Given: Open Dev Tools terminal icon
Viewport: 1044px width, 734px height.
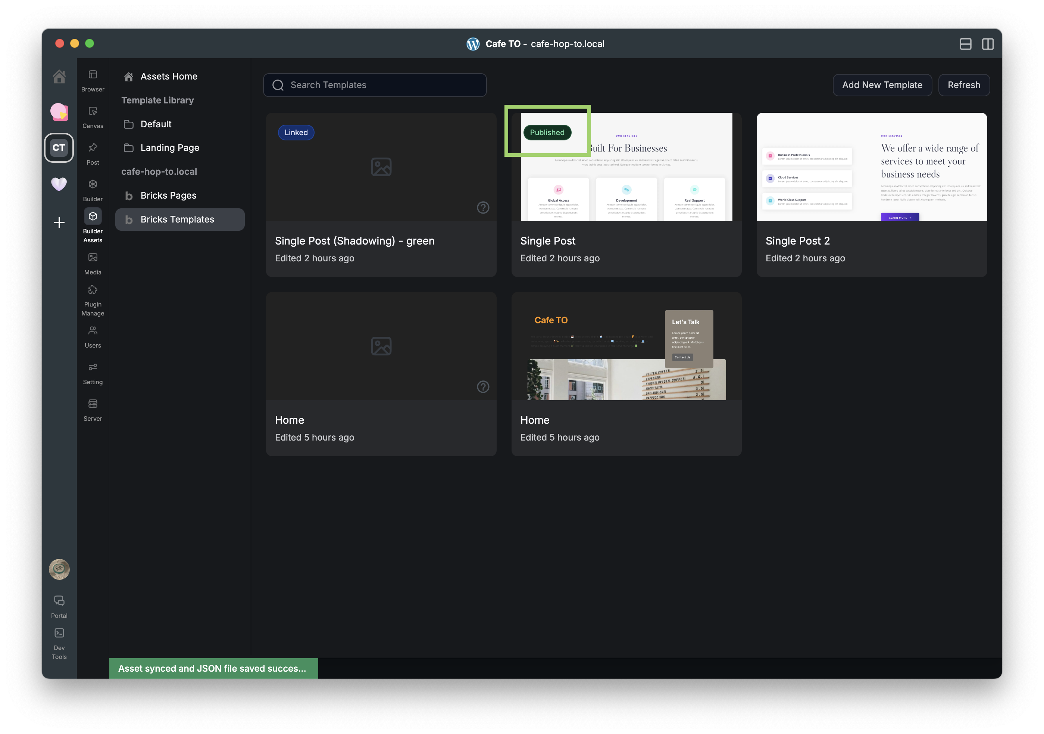Looking at the screenshot, I should (59, 633).
